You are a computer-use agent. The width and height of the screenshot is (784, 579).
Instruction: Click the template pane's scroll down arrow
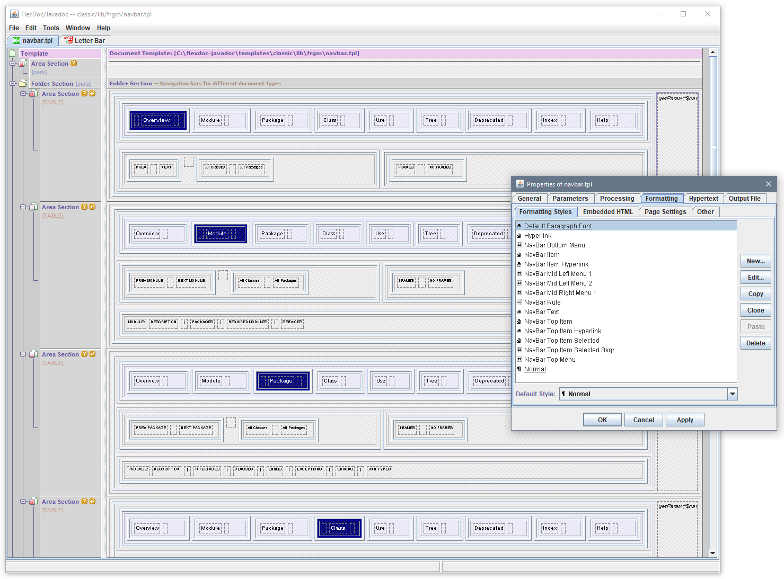[712, 553]
